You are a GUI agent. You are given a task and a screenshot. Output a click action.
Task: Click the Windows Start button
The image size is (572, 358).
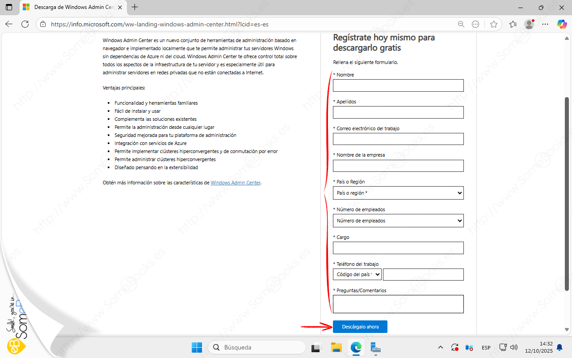point(197,347)
